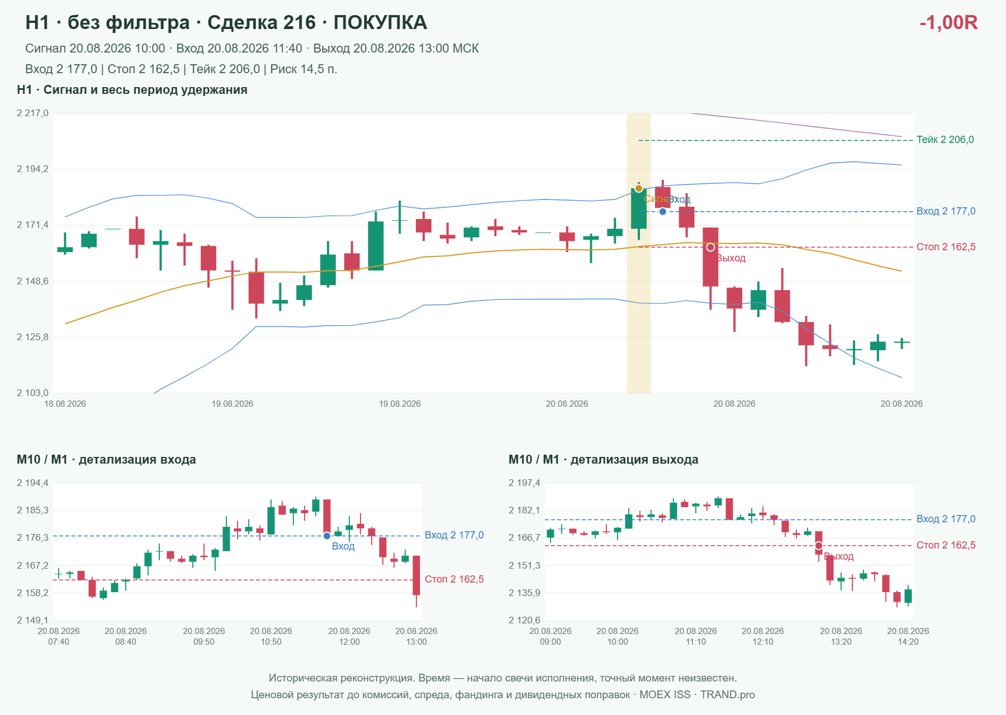Image resolution: width=1006 pixels, height=715 pixels.
Task: Click the 13:00 time tick in entry chart
Action: pyautogui.click(x=416, y=642)
